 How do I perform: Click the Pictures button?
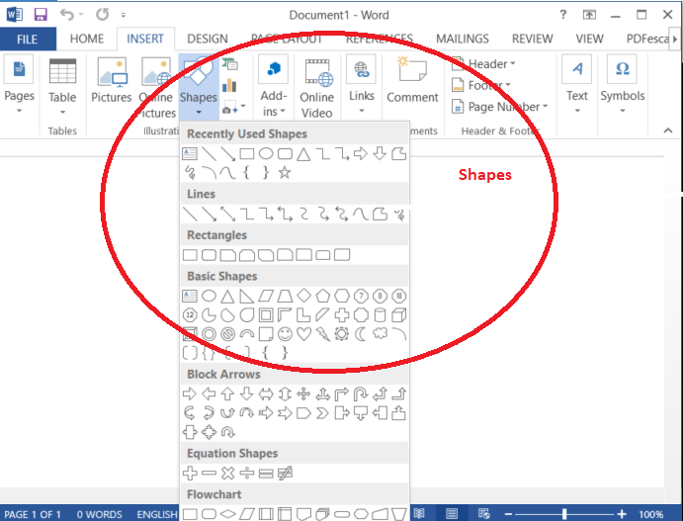[x=112, y=81]
